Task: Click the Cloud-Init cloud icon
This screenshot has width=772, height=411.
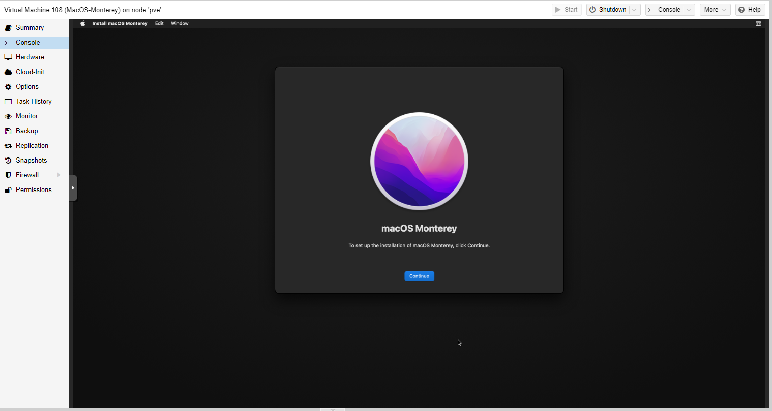Action: (8, 72)
